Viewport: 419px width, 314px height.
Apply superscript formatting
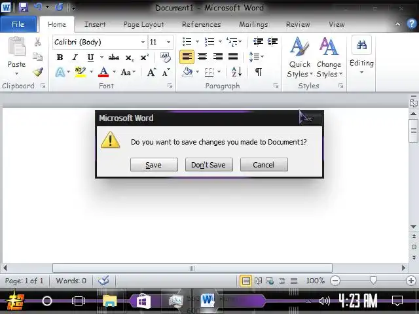tap(144, 58)
